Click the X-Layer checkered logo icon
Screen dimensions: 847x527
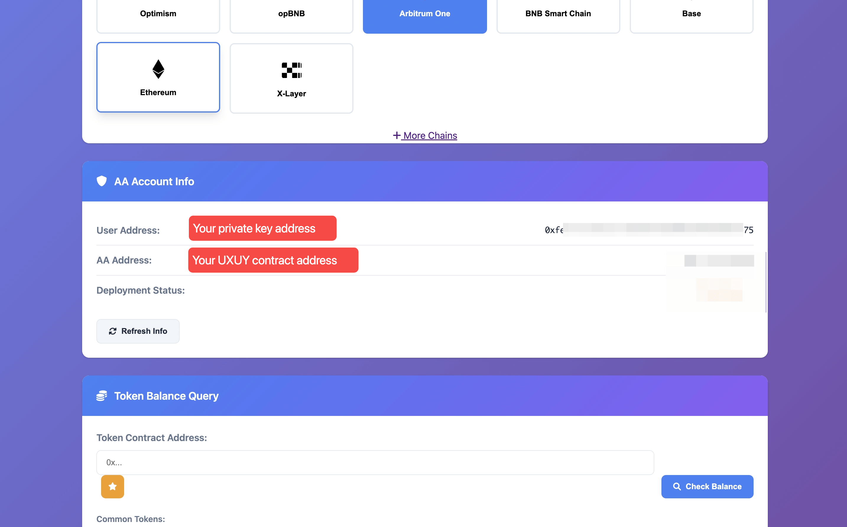(x=291, y=70)
